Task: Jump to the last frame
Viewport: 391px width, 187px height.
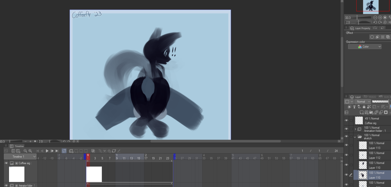Action: pyautogui.click(x=57, y=151)
